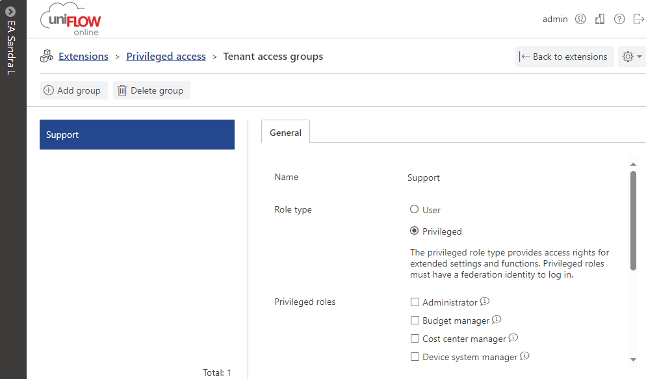Select the Support group in list
Viewport: 646px width, 379px height.
tap(136, 135)
